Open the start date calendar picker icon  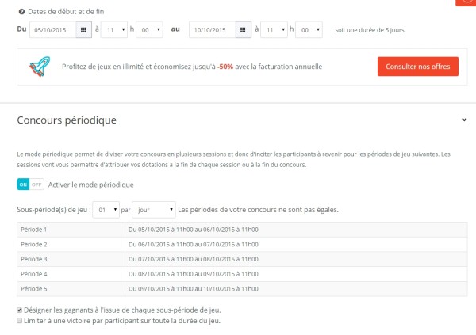tap(83, 30)
